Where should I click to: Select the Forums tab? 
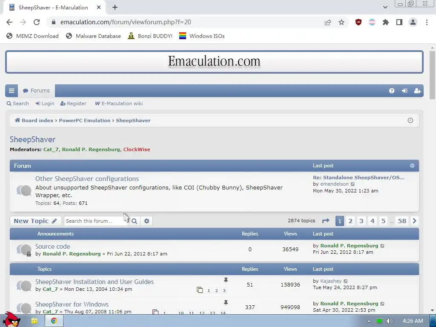click(x=37, y=91)
